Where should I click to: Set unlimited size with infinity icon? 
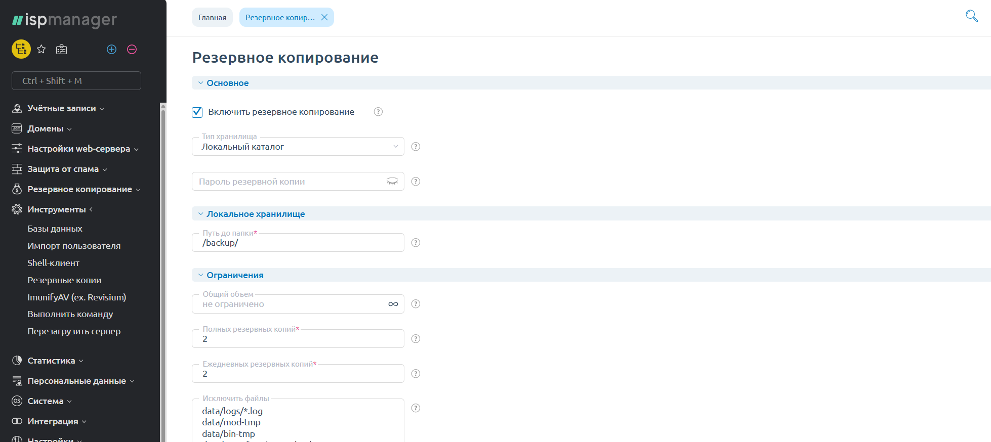[x=393, y=304]
